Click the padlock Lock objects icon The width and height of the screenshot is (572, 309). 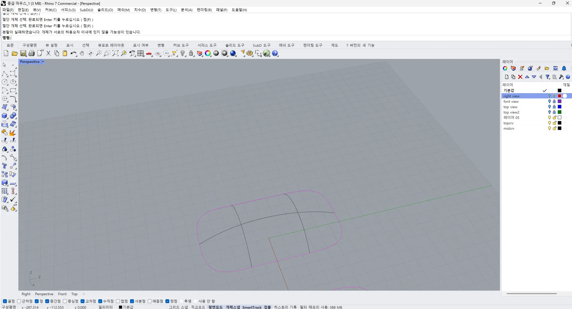(191, 53)
